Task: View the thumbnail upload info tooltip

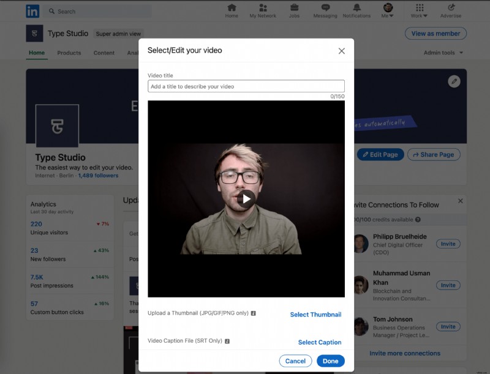Action: click(253, 314)
